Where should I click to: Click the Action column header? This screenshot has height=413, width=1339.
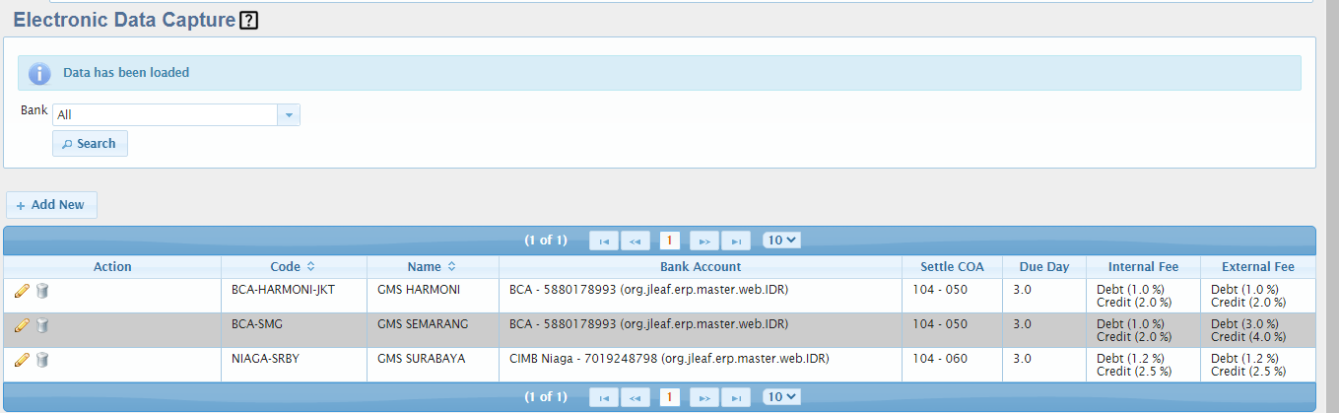coord(112,267)
